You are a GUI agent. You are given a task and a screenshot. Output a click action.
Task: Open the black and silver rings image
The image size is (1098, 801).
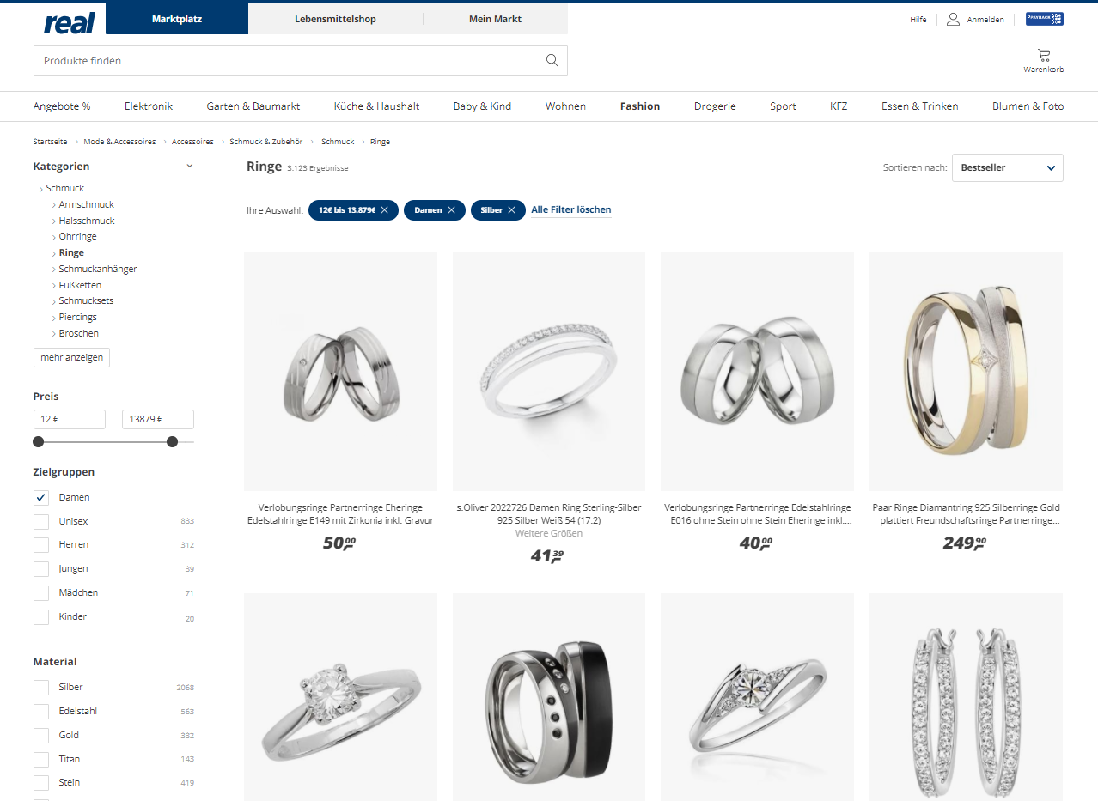(x=549, y=697)
